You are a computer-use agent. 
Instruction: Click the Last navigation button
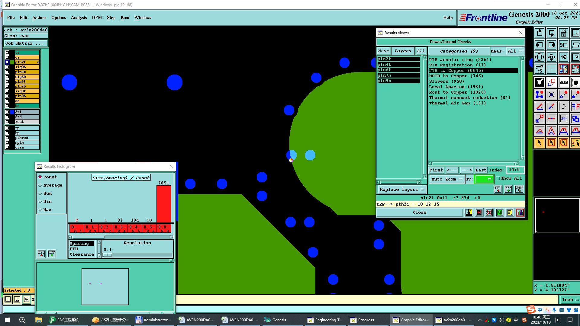[x=480, y=170]
